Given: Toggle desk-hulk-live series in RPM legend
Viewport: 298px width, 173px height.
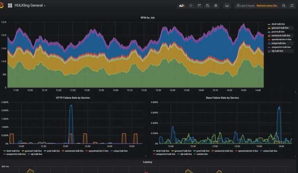Looking at the screenshot, I should (278, 24).
